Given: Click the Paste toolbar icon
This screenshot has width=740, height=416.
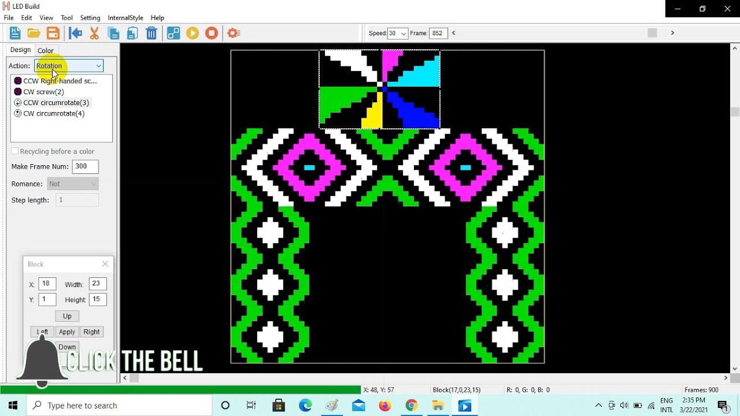Looking at the screenshot, I should 132,33.
